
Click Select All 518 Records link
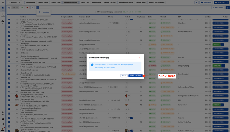[132, 12]
